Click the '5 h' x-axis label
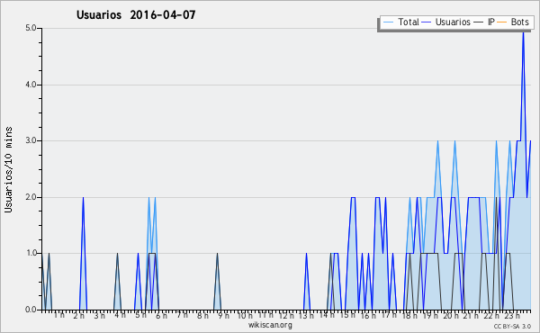This screenshot has height=333, width=540. [140, 315]
